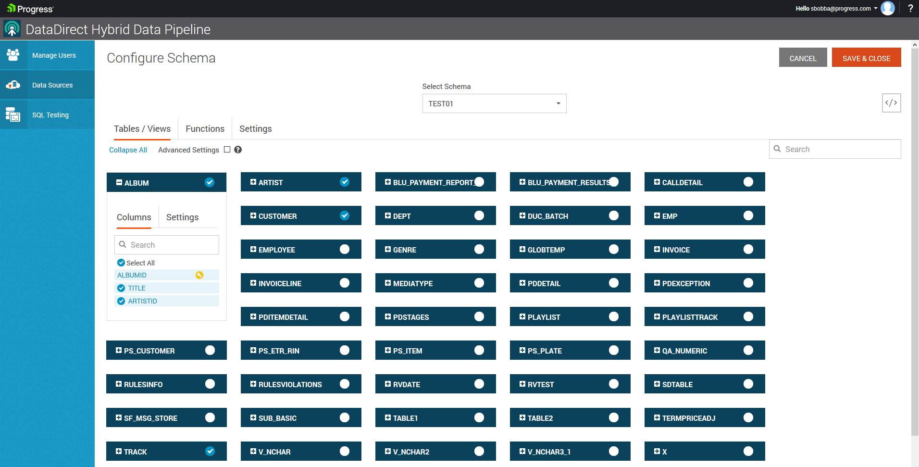Uncheck the ARTISTID column
The image size is (919, 467).
coord(121,301)
